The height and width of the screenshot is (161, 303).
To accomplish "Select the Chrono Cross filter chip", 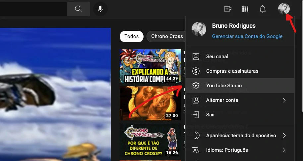I will coord(166,36).
